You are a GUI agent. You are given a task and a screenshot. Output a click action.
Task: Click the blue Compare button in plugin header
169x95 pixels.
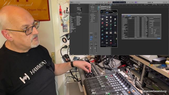coord(107,12)
